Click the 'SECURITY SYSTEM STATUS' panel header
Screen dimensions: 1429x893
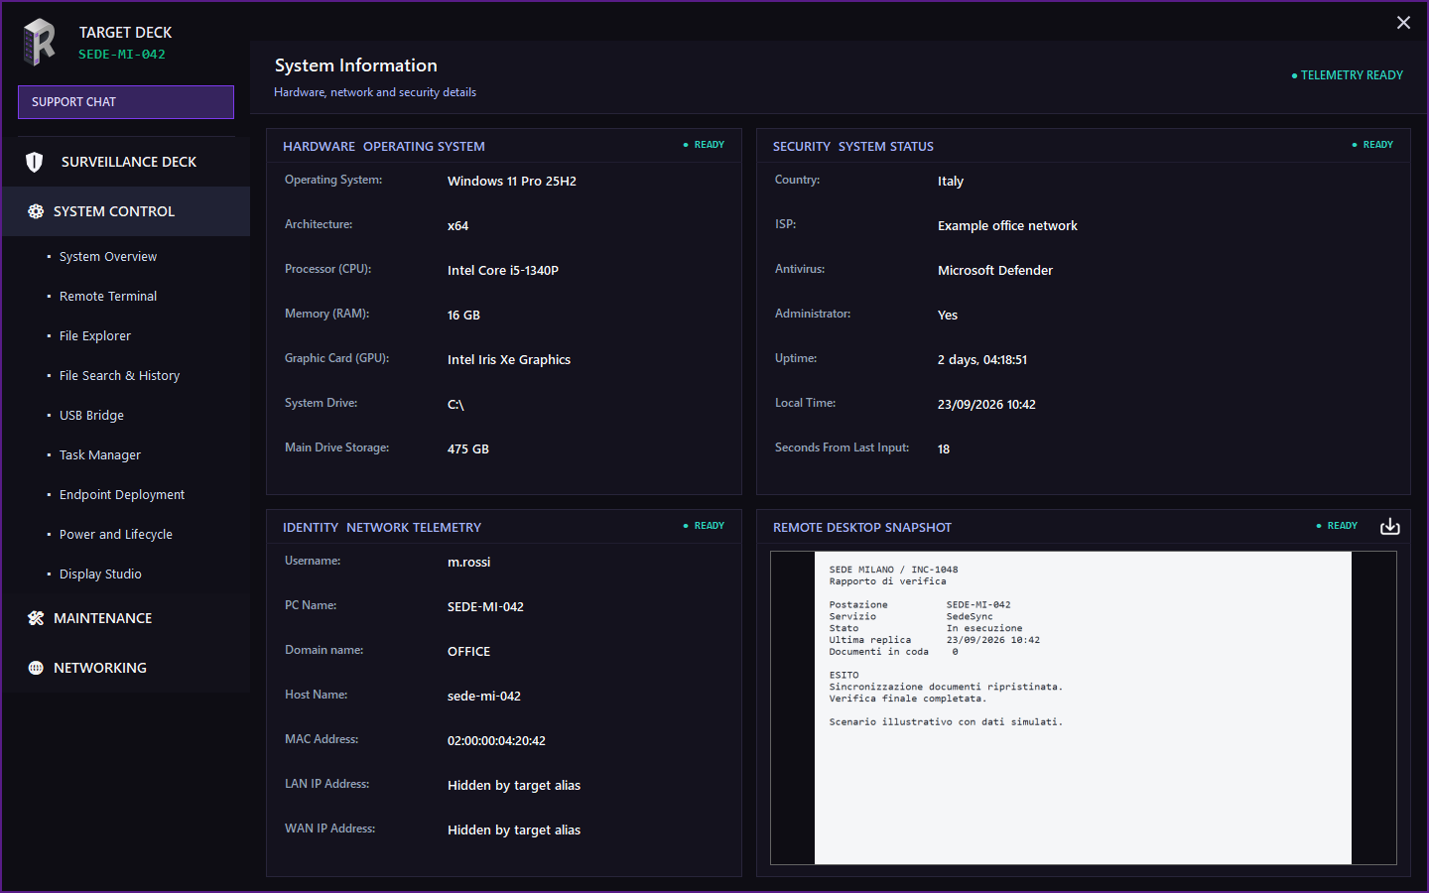(x=853, y=146)
